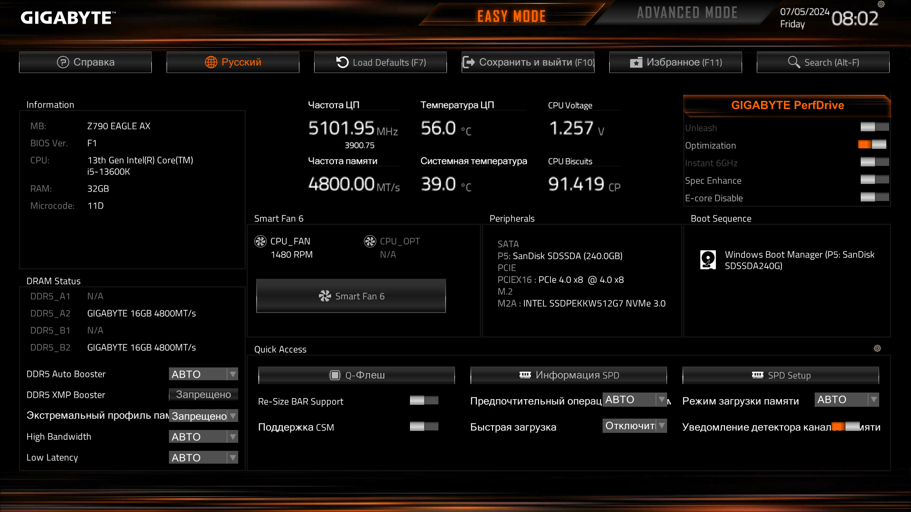Switch to Advanced Mode tab

point(687,13)
